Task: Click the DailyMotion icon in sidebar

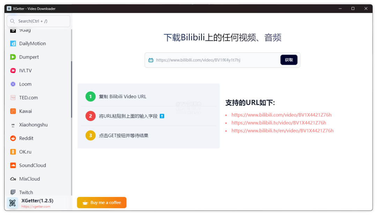Action: pos(13,43)
